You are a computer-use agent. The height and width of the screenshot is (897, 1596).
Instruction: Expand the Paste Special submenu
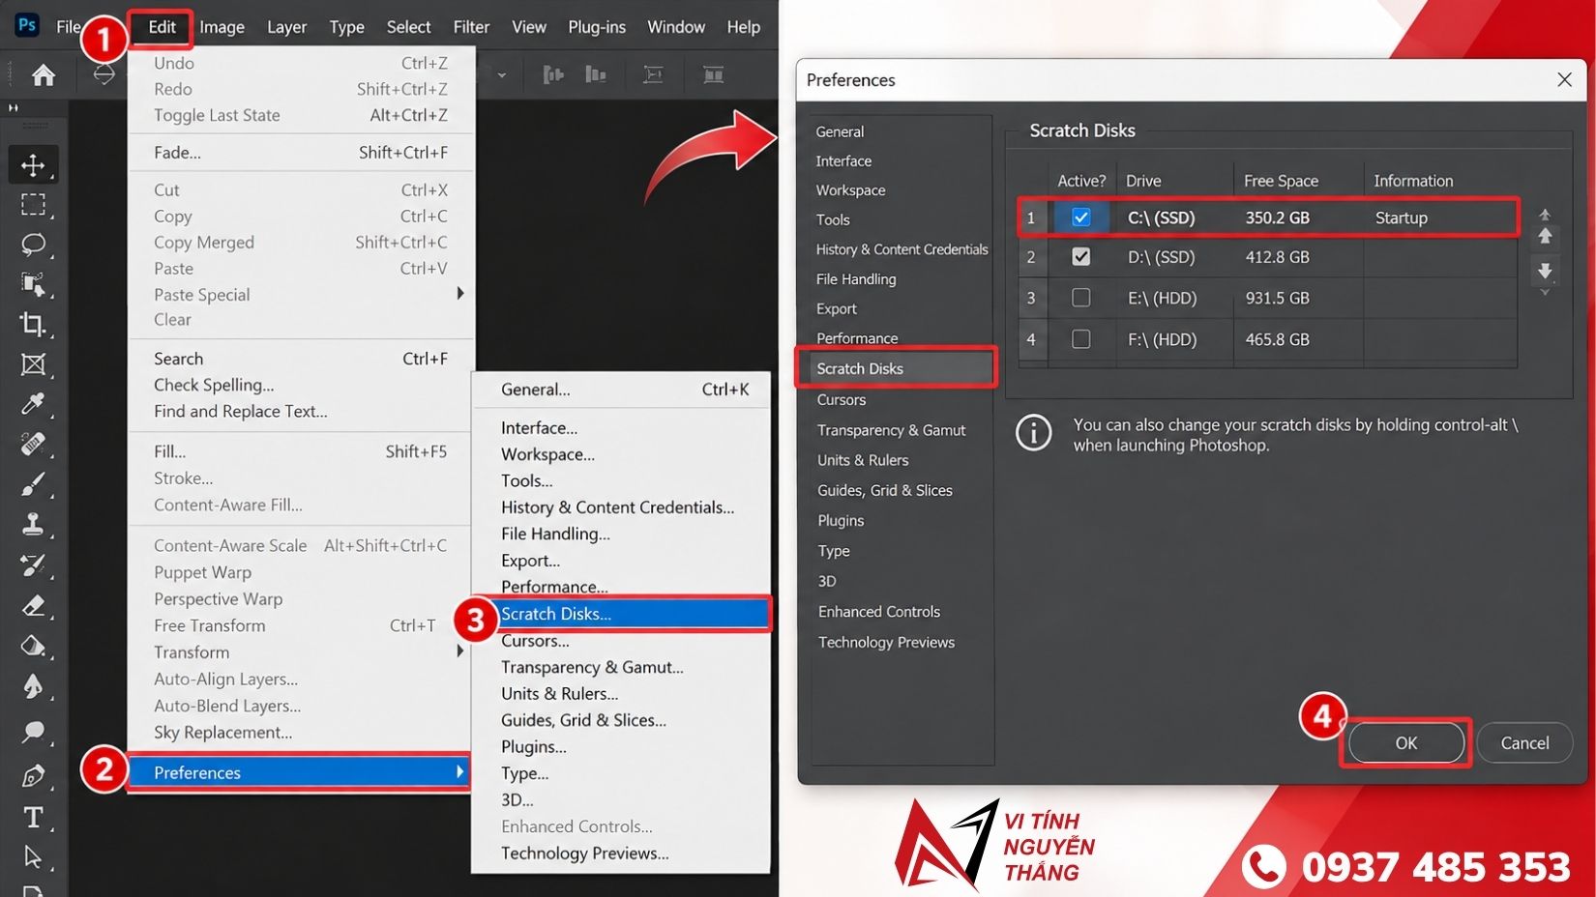[301, 294]
